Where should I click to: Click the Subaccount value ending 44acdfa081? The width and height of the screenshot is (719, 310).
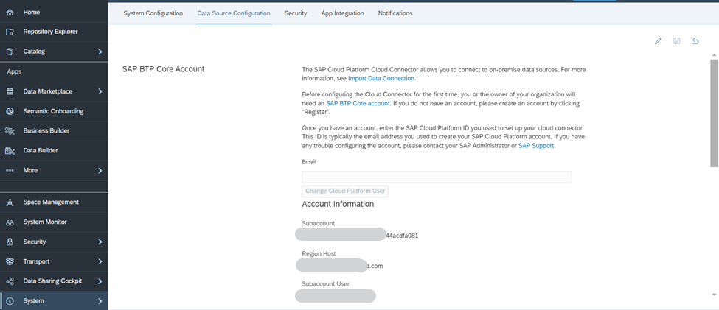pos(357,236)
